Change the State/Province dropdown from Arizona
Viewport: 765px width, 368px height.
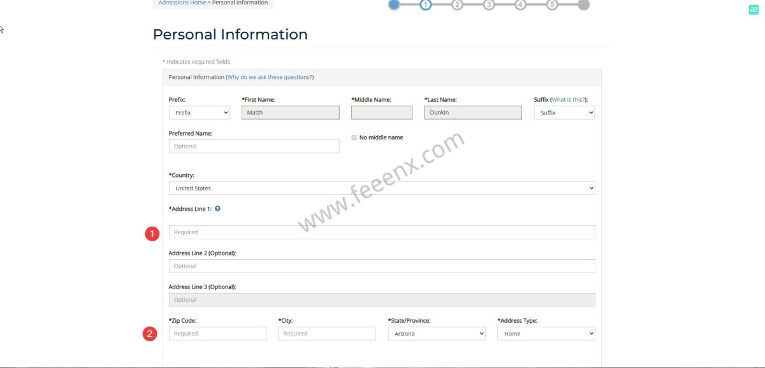[x=436, y=334]
